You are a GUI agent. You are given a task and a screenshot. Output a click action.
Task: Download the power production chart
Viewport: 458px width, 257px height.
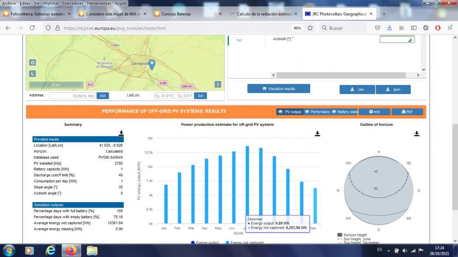[x=317, y=134]
